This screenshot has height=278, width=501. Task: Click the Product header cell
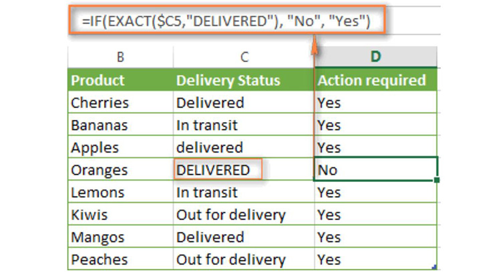coord(120,80)
